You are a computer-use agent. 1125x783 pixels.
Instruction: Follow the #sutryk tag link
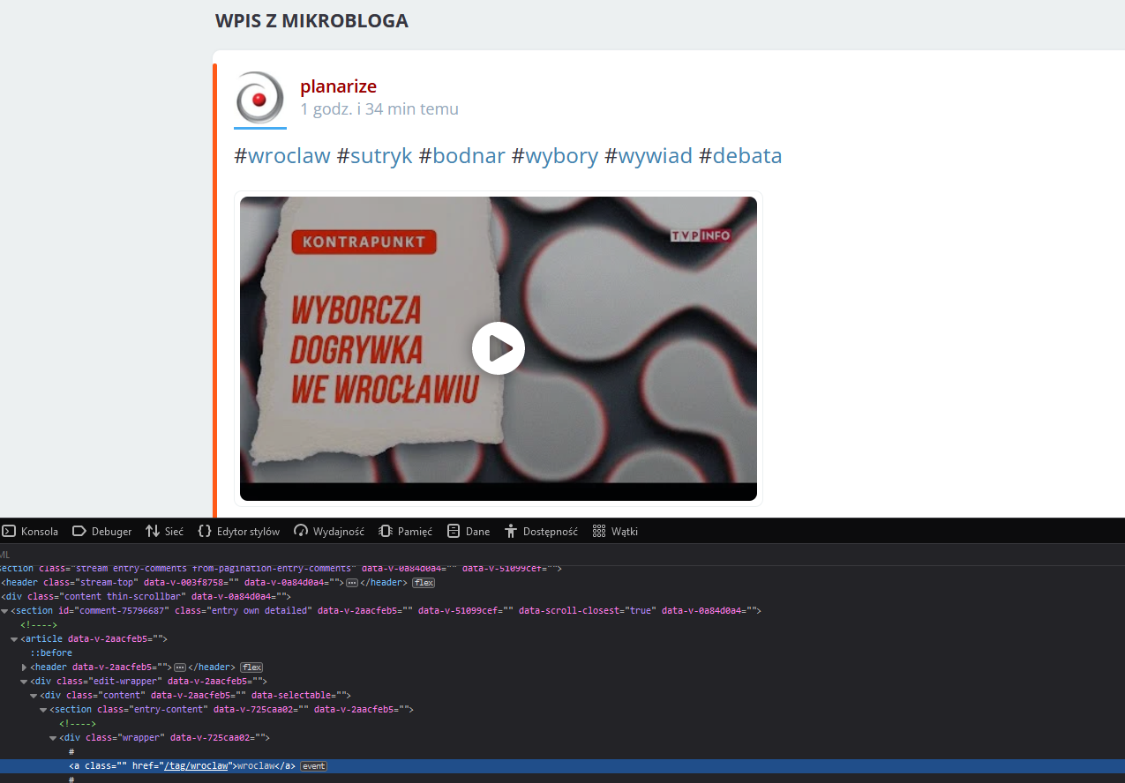(x=381, y=156)
